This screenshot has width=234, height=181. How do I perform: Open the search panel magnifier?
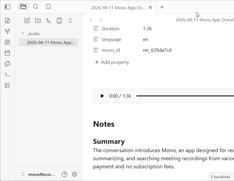click(36, 6)
